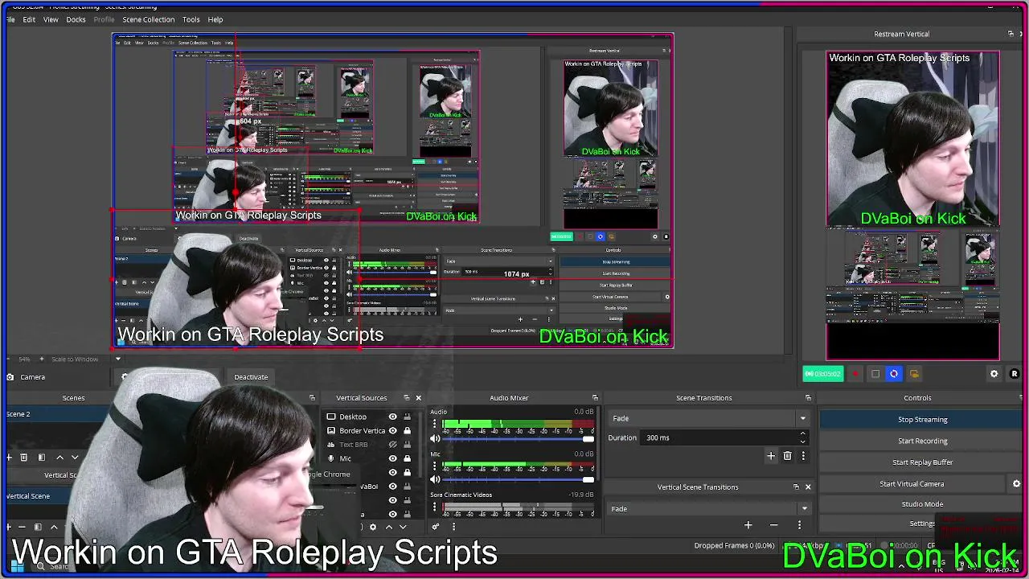Image resolution: width=1029 pixels, height=579 pixels.
Task: Open Virtual Camera settings gear
Action: pyautogui.click(x=1016, y=484)
